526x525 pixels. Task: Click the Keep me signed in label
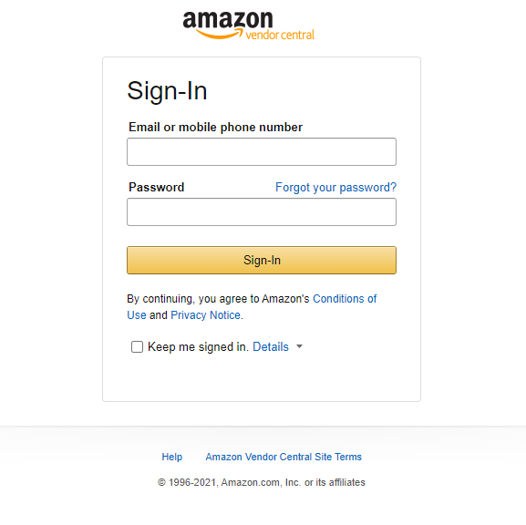coord(198,347)
